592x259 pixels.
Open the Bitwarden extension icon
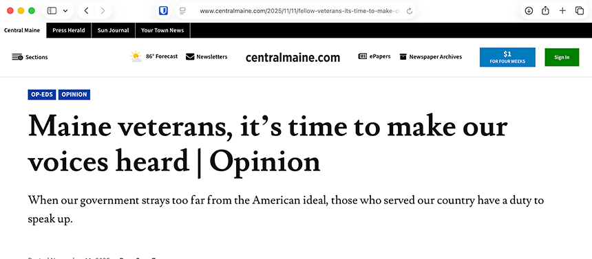(163, 11)
